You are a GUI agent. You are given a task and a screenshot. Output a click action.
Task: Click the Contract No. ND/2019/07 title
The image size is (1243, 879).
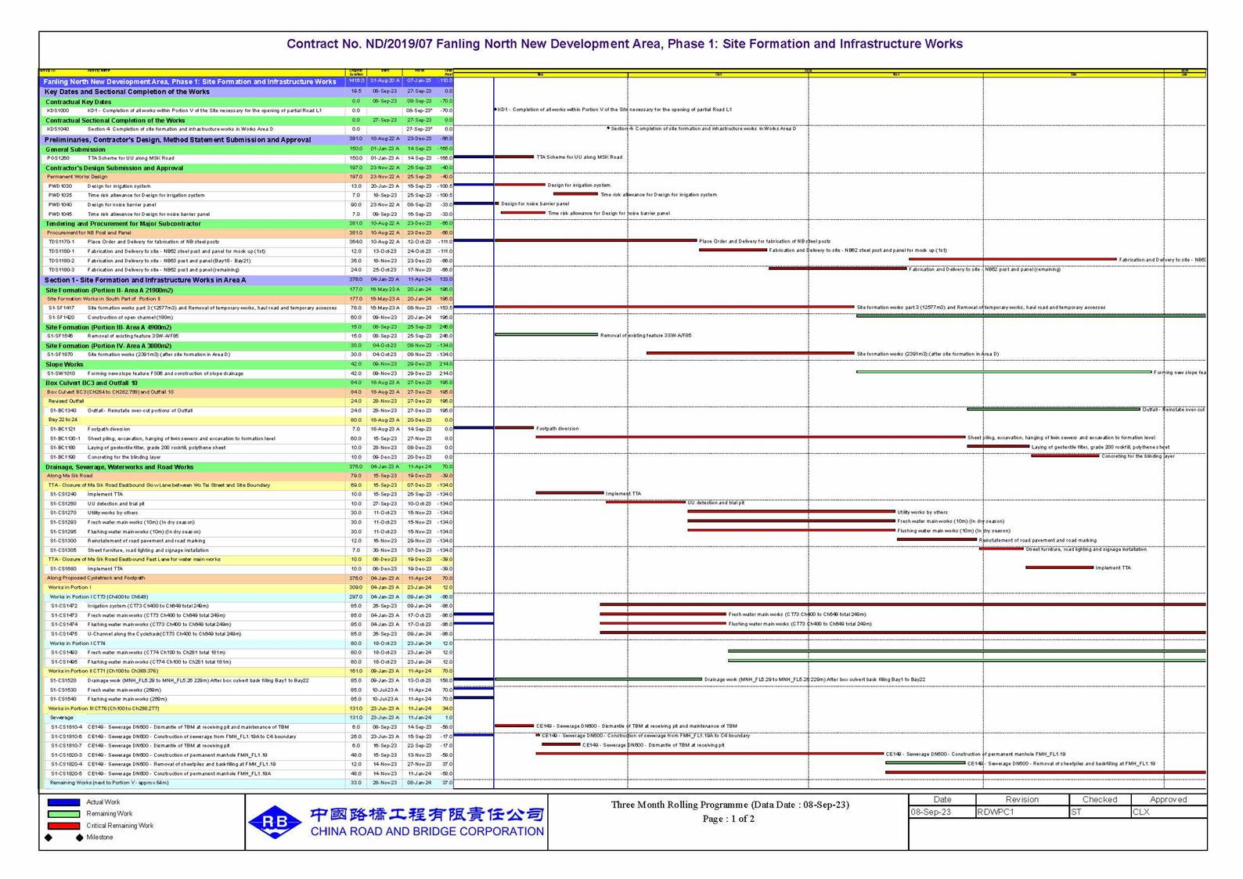(x=624, y=44)
